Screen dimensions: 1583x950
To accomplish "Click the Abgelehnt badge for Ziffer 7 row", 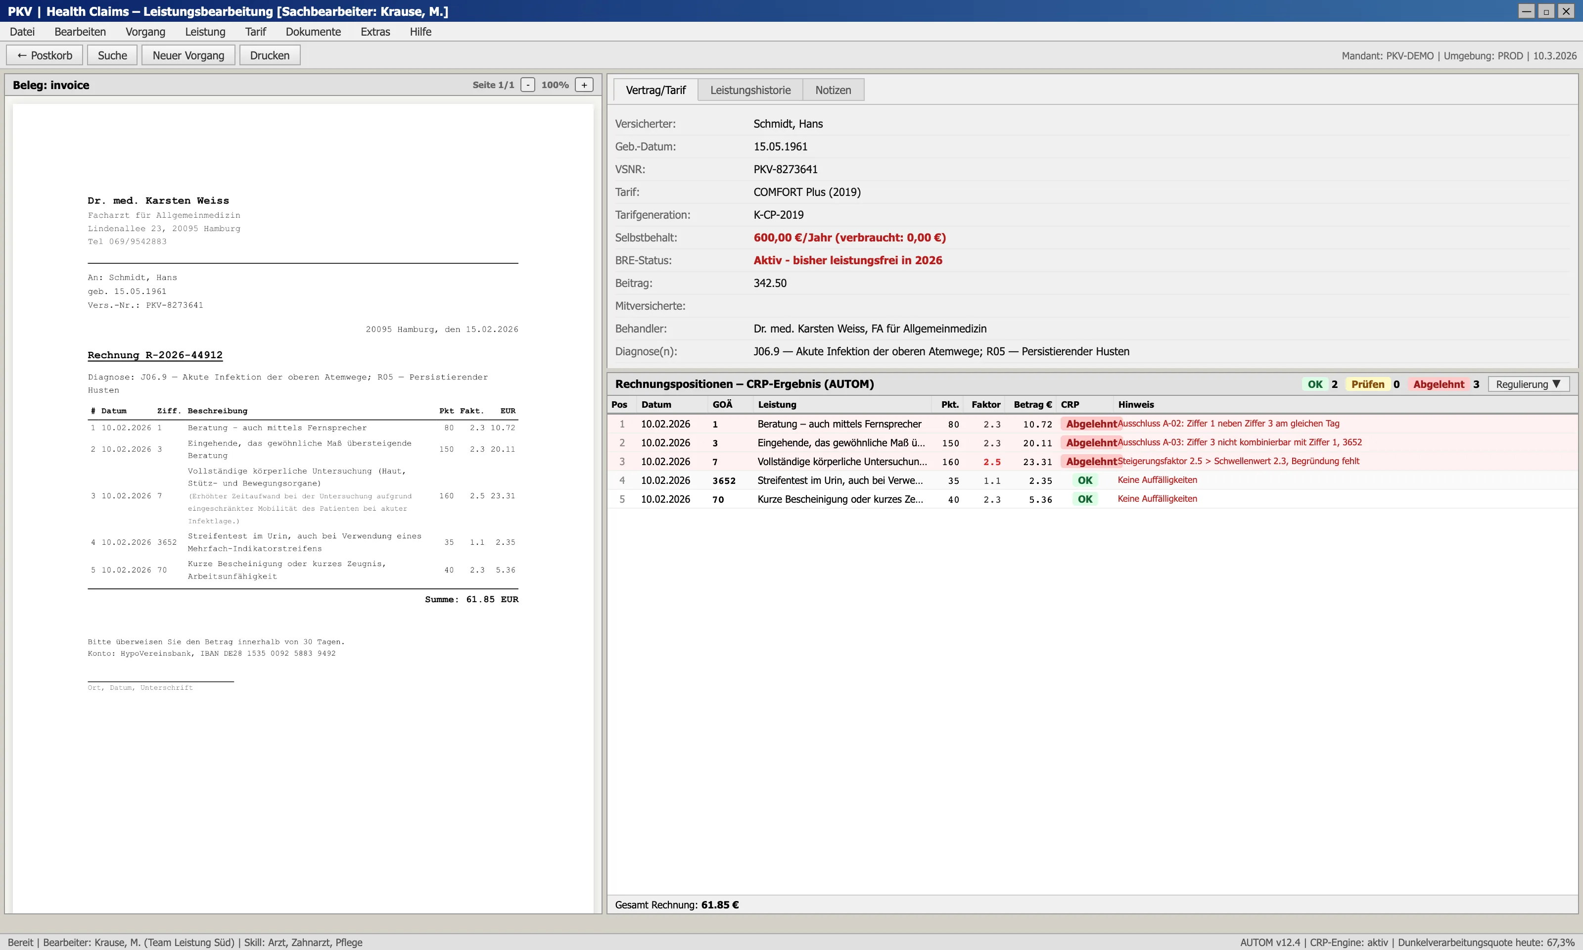I will (x=1090, y=462).
